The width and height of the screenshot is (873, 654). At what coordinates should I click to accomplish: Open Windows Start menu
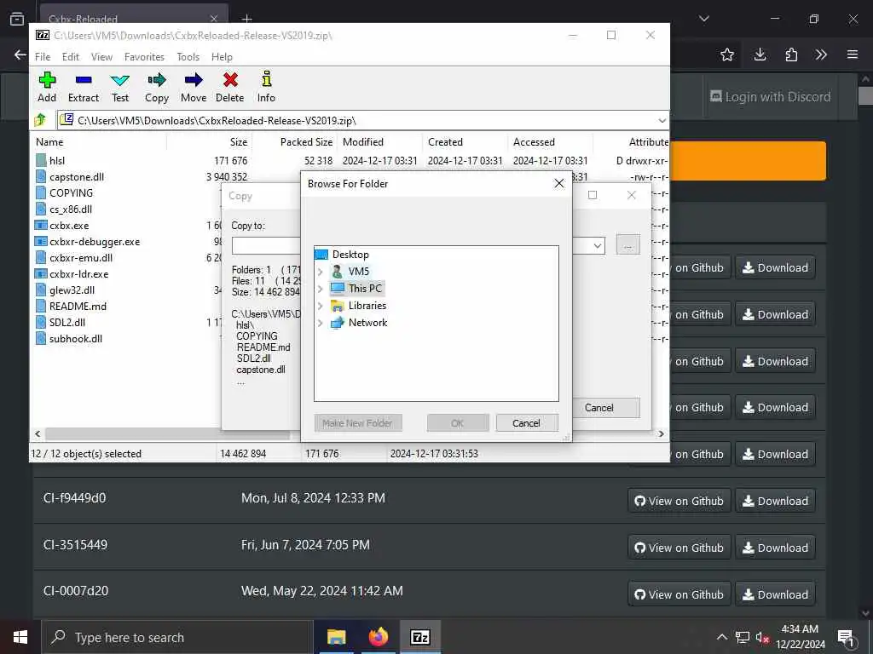coord(20,637)
